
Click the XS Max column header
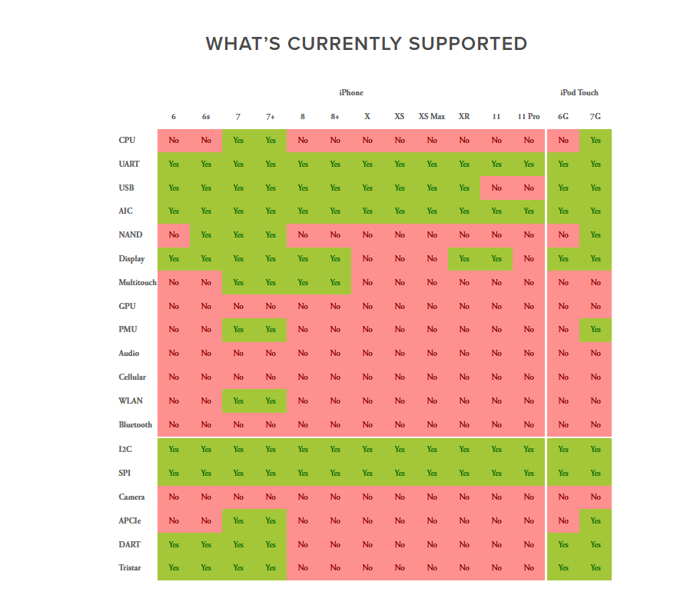pos(432,117)
